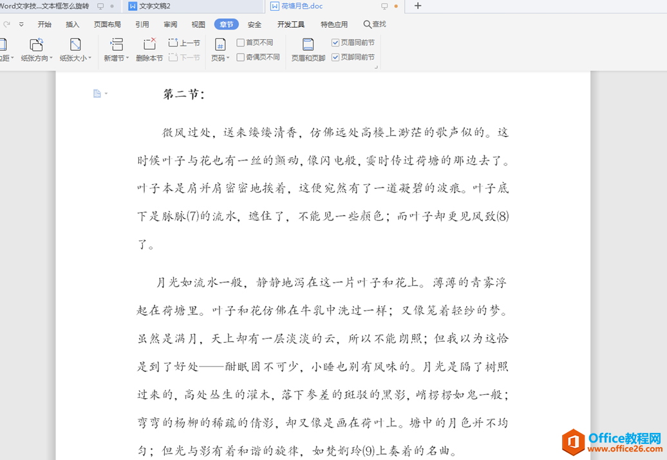Open the 安全 (Security) ribbon tab
The width and height of the screenshot is (667, 460).
pos(254,24)
